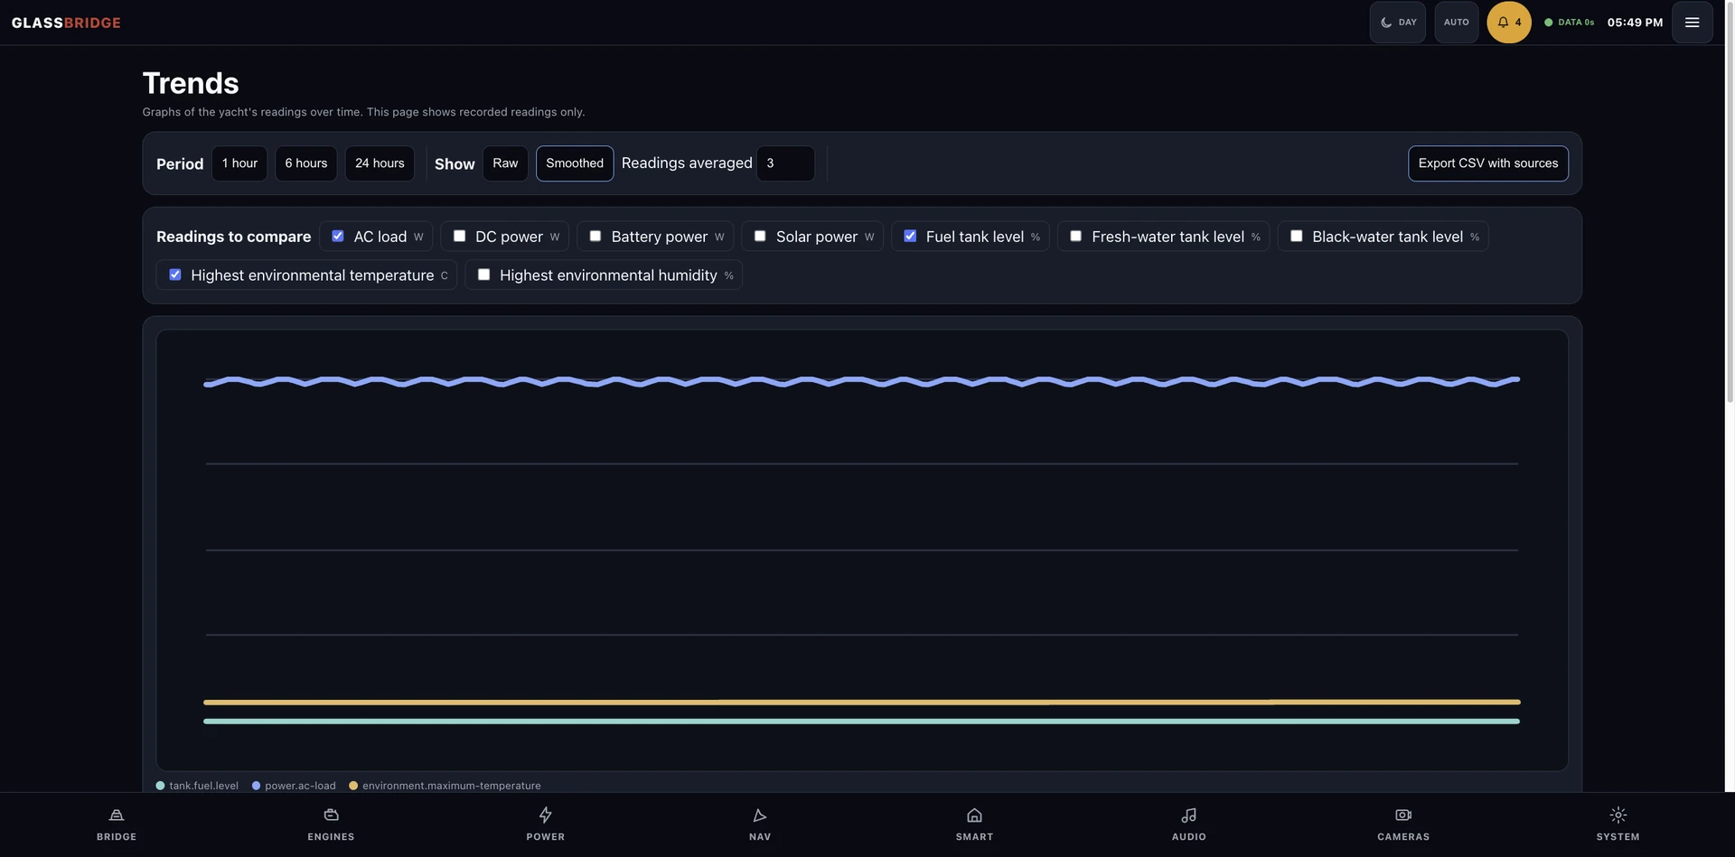Click the environment.maximum-temperature legend dot
The height and width of the screenshot is (857, 1735).
coord(353,786)
